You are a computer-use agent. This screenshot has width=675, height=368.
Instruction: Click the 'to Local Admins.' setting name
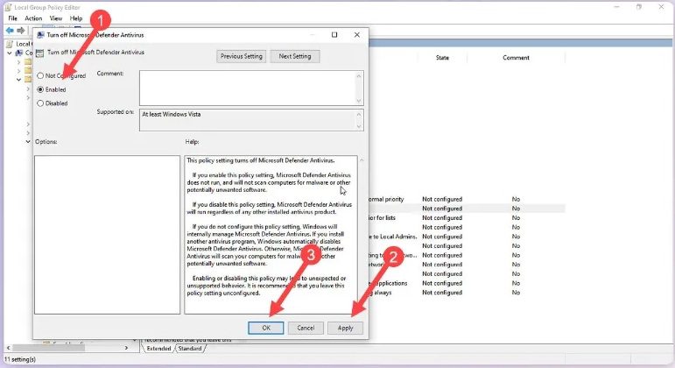pos(393,237)
